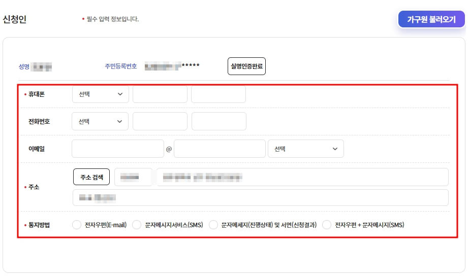Open the 전화번호 area code 선택 dropdown

tap(100, 122)
